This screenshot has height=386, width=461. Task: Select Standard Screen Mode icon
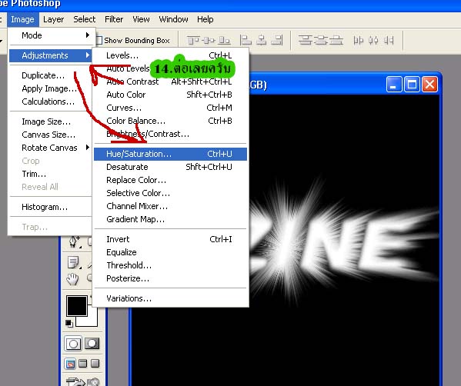[x=70, y=364]
